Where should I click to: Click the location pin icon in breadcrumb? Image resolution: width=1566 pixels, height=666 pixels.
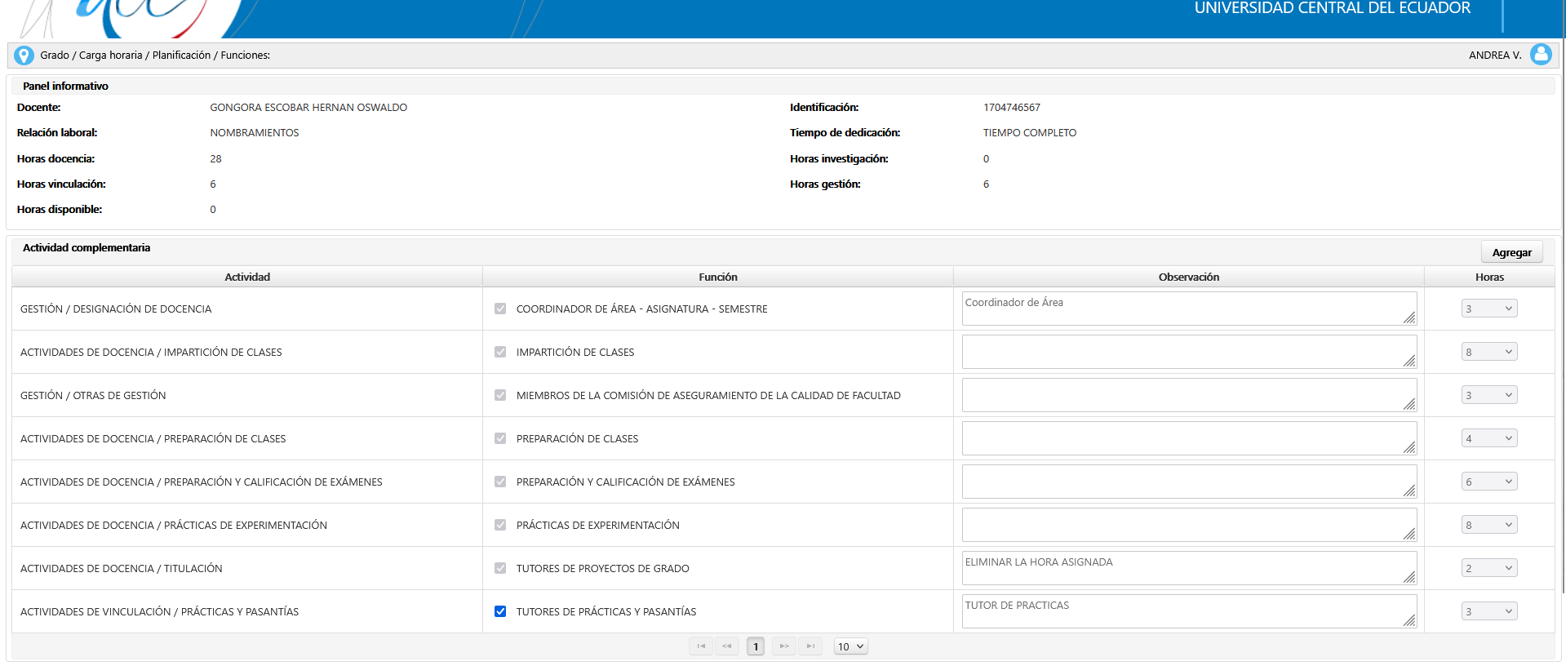pyautogui.click(x=24, y=55)
